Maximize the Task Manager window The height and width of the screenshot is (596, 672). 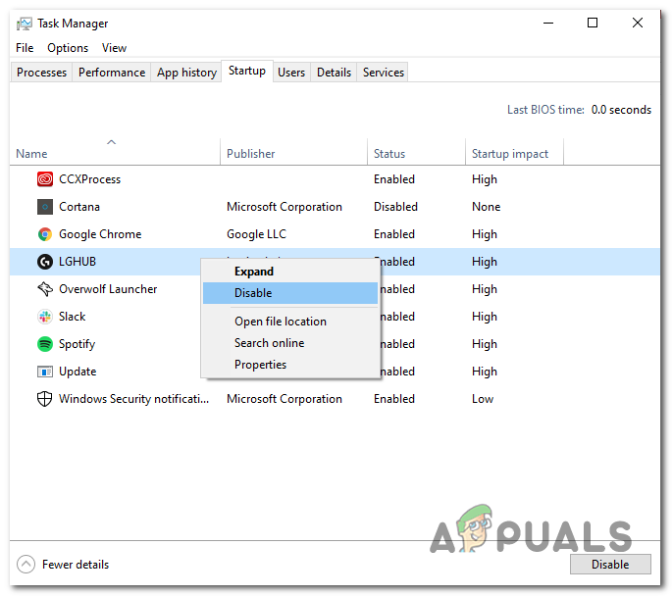[x=593, y=23]
